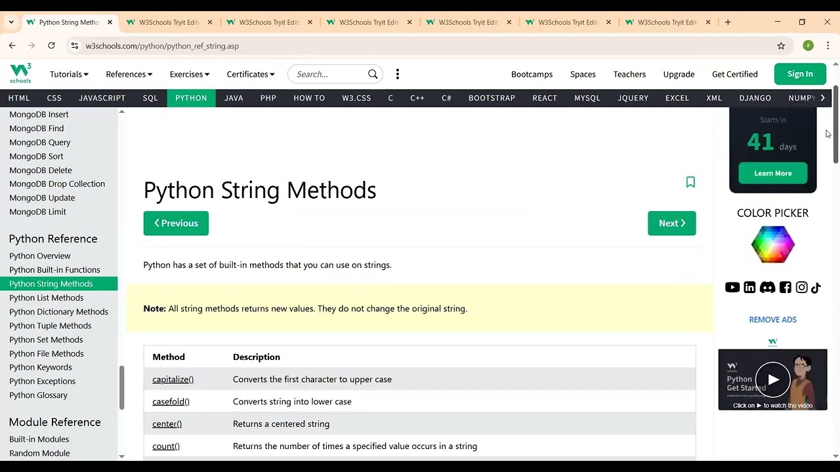The width and height of the screenshot is (840, 472).
Task: Go to the Next page
Action: point(672,223)
